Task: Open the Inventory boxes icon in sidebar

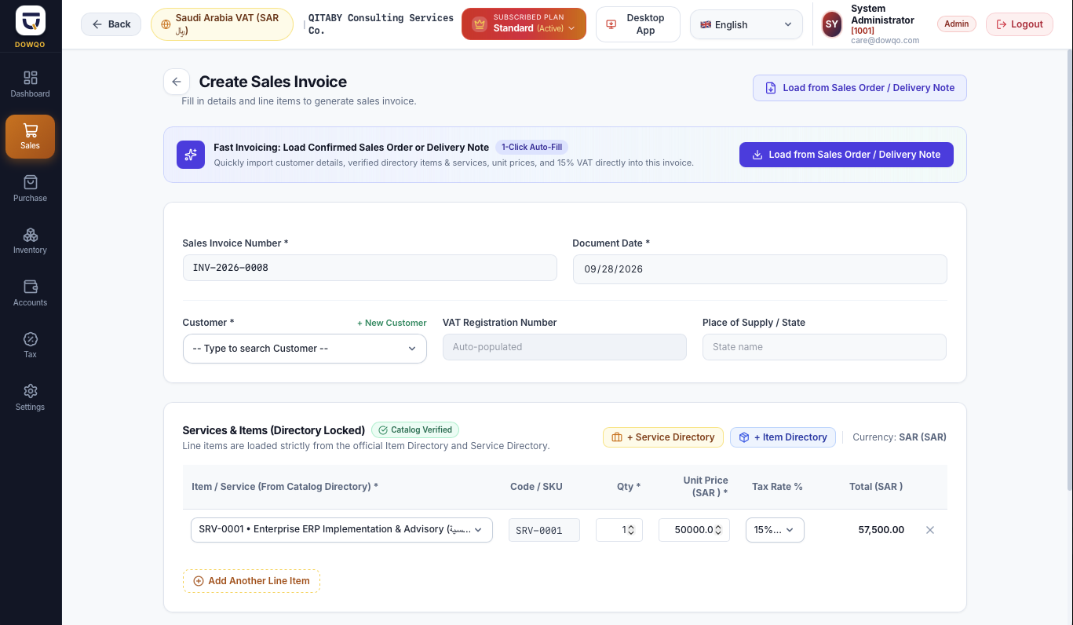Action: click(x=31, y=235)
